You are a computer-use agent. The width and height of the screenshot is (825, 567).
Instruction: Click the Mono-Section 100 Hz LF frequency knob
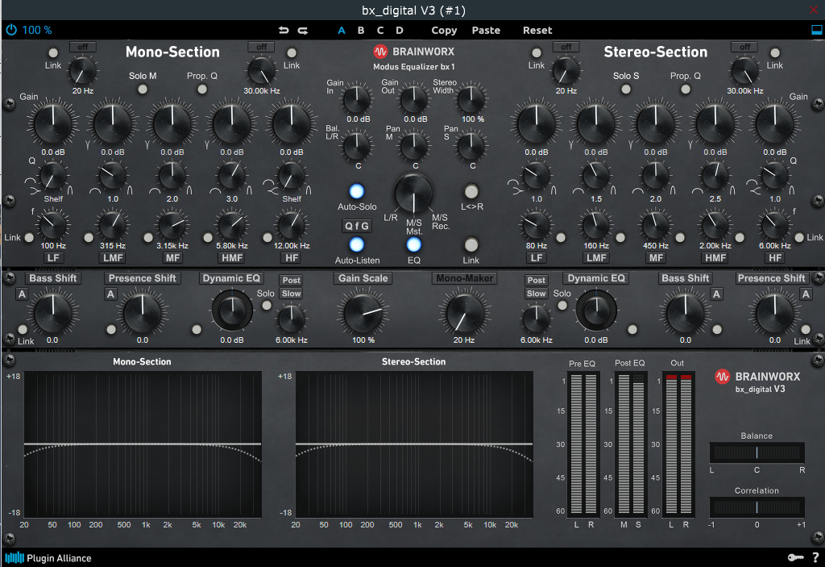point(53,225)
